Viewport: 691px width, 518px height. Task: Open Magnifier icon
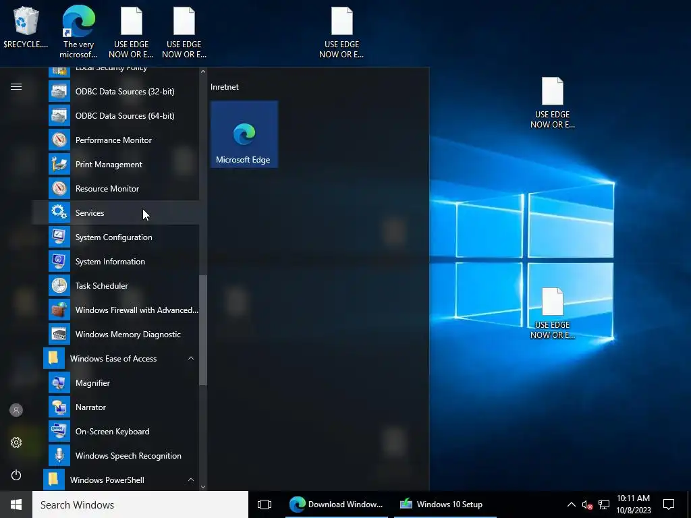click(59, 383)
